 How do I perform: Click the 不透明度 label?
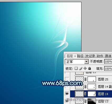click(x=96, y=62)
